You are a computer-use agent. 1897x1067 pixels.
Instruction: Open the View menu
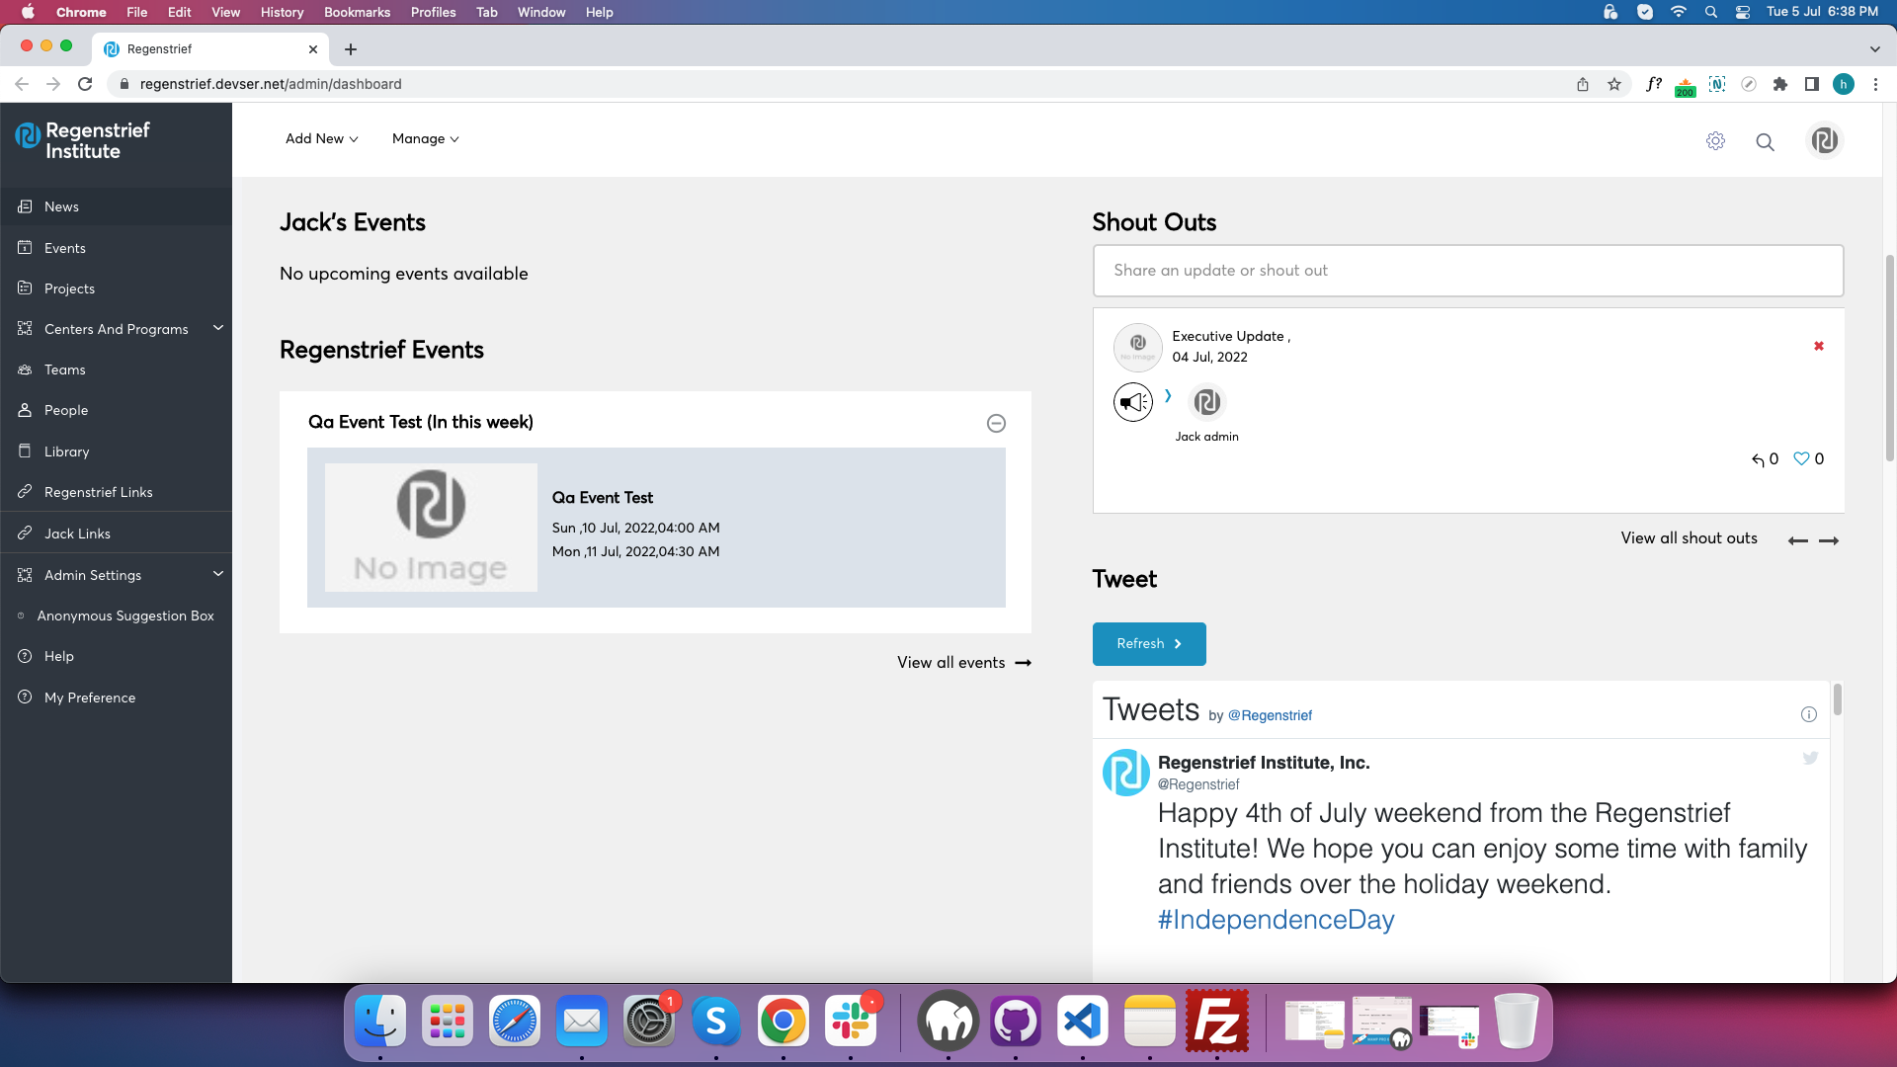click(225, 12)
